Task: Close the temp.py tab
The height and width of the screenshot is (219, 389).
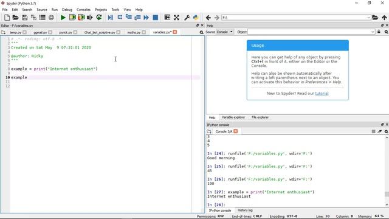Action: click(24, 32)
